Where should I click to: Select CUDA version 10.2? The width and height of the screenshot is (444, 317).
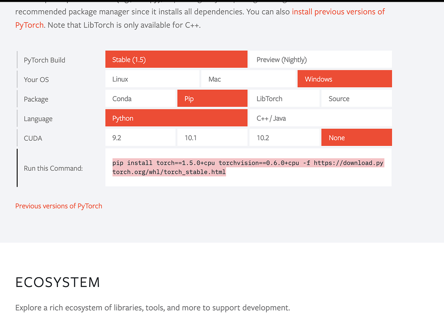pos(284,138)
